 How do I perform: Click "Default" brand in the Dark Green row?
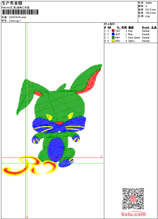click(x=146, y=38)
